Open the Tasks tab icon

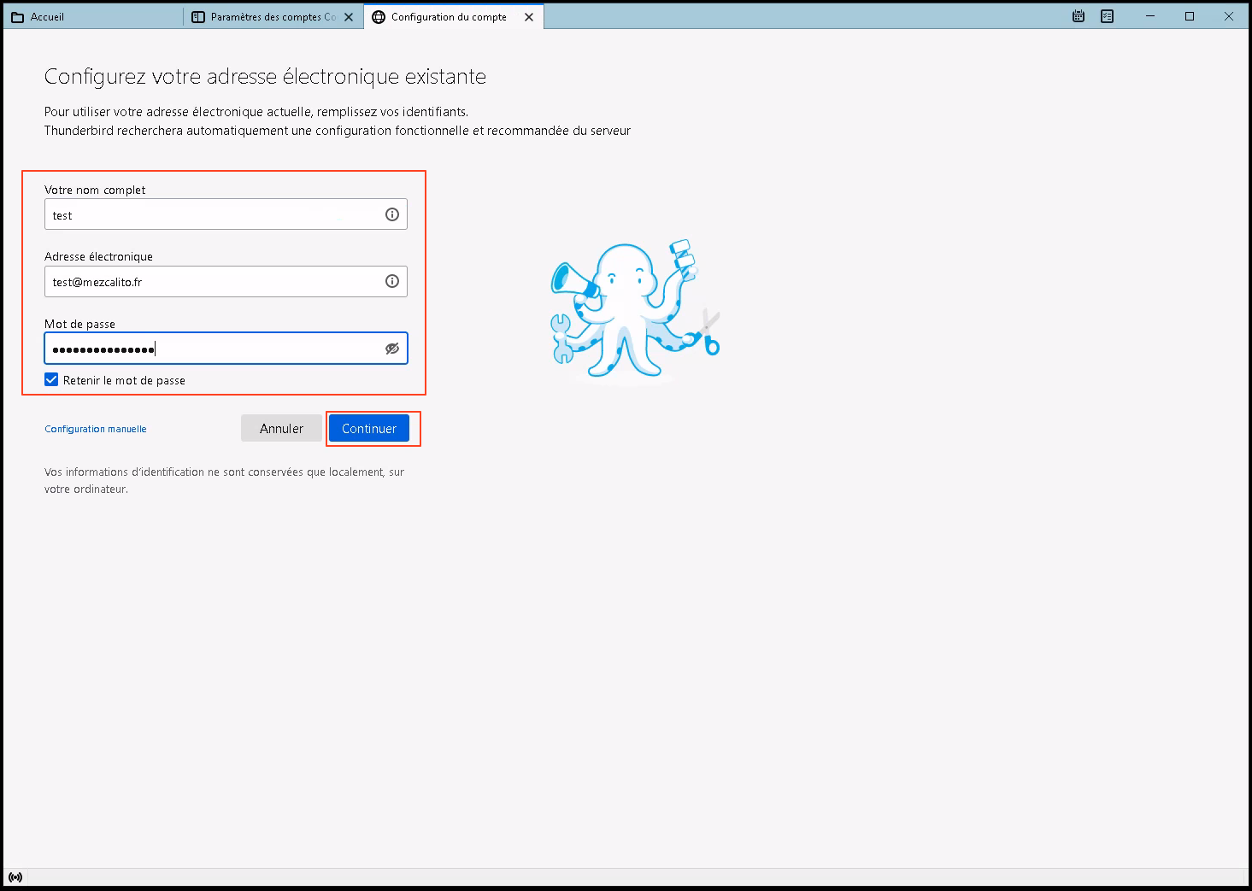[1108, 16]
